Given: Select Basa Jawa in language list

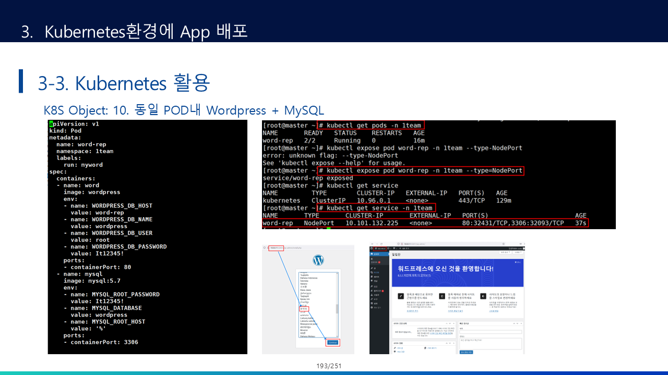Looking at the screenshot, I should 305,290.
